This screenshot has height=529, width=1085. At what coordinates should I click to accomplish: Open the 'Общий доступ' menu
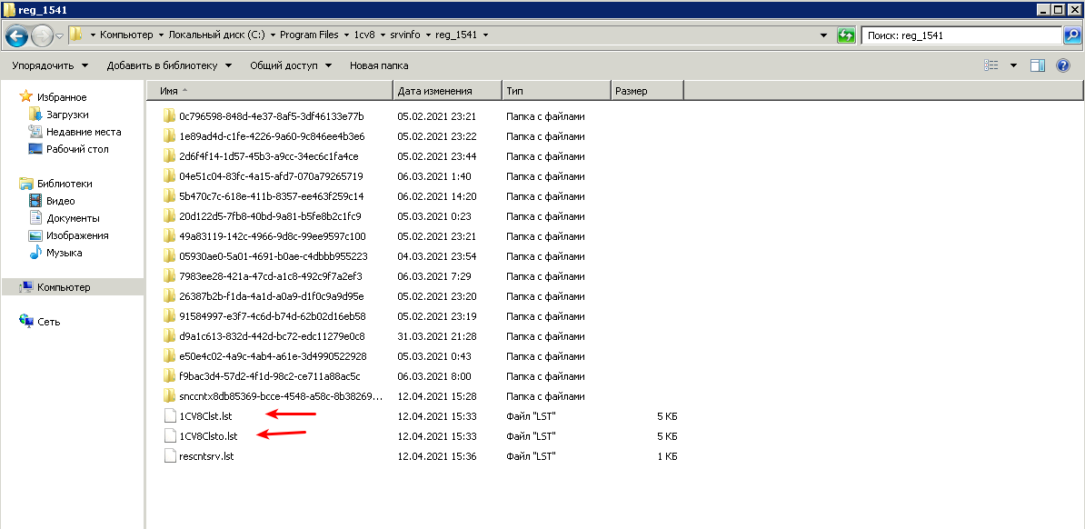point(291,65)
